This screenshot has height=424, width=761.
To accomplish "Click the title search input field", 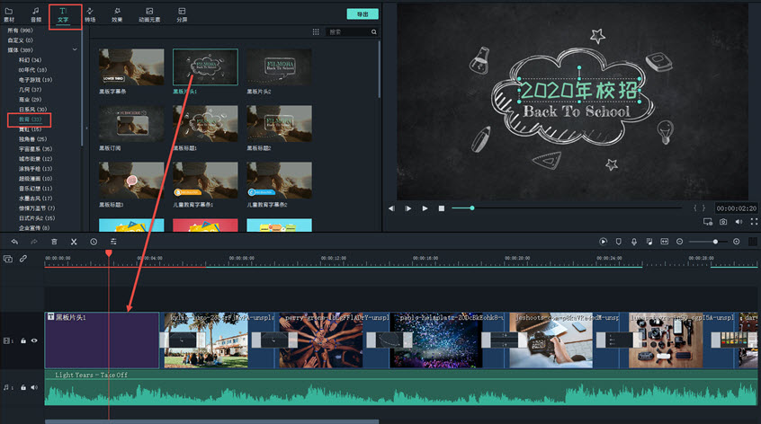I will (x=348, y=32).
